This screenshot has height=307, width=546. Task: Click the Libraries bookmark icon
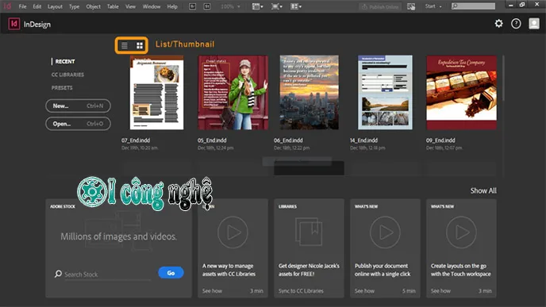click(x=309, y=232)
